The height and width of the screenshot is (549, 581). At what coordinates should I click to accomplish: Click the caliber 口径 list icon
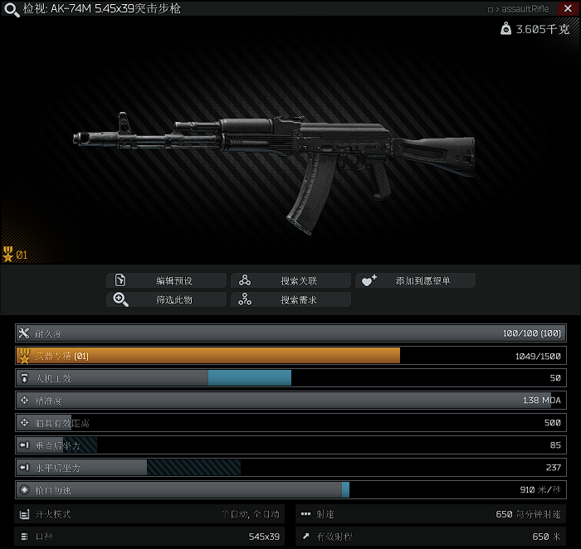tap(24, 537)
